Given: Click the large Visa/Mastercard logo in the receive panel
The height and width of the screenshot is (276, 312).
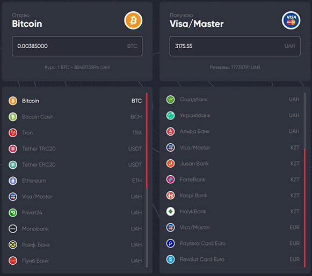Looking at the screenshot, I should pyautogui.click(x=291, y=20).
